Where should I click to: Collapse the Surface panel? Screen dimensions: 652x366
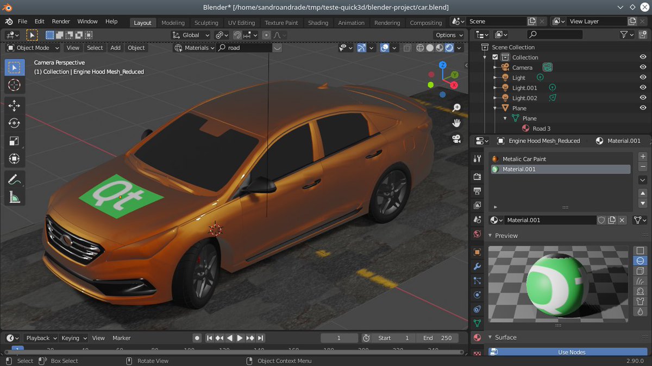[x=490, y=337]
